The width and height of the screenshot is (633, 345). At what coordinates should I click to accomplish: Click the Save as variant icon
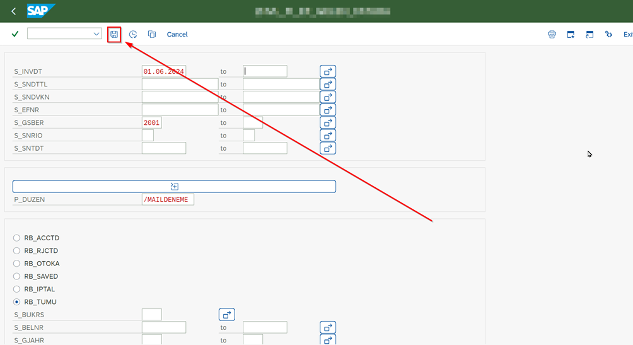click(114, 34)
